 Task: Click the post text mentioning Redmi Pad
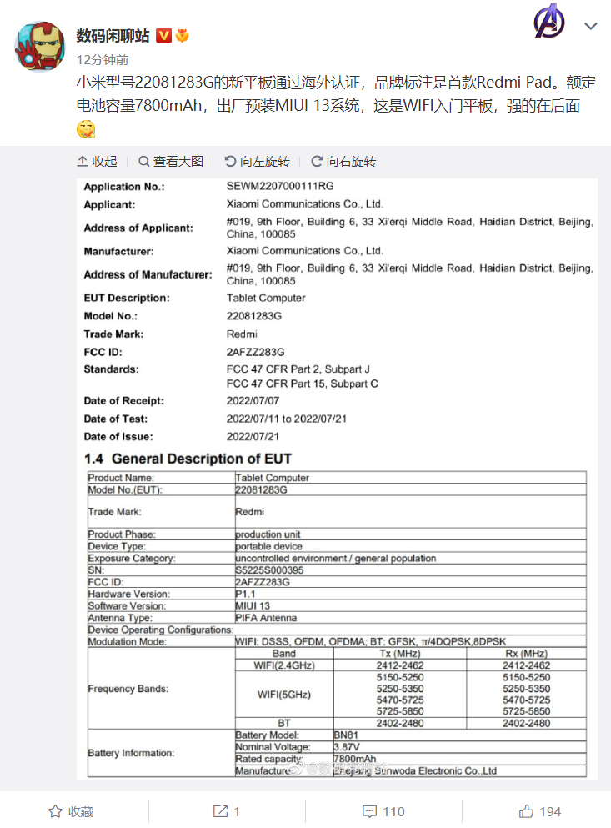(x=333, y=95)
